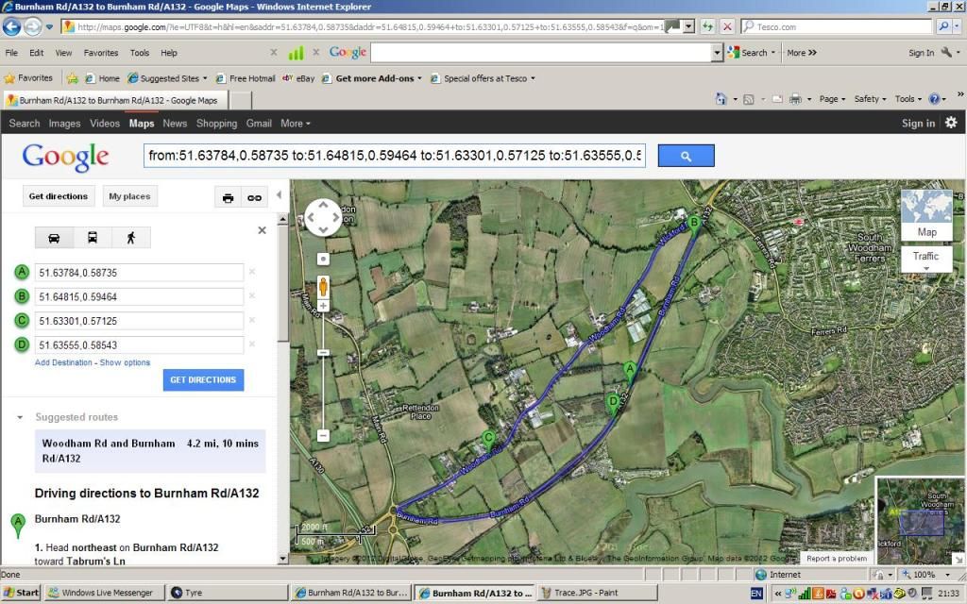The image size is (967, 604).
Task: Click the IE Help question icon
Action: 934,98
